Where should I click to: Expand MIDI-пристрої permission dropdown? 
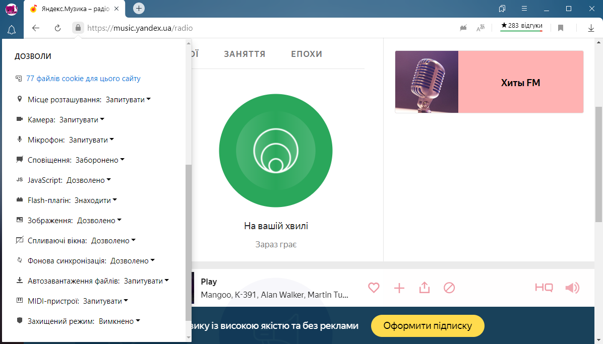(x=106, y=301)
